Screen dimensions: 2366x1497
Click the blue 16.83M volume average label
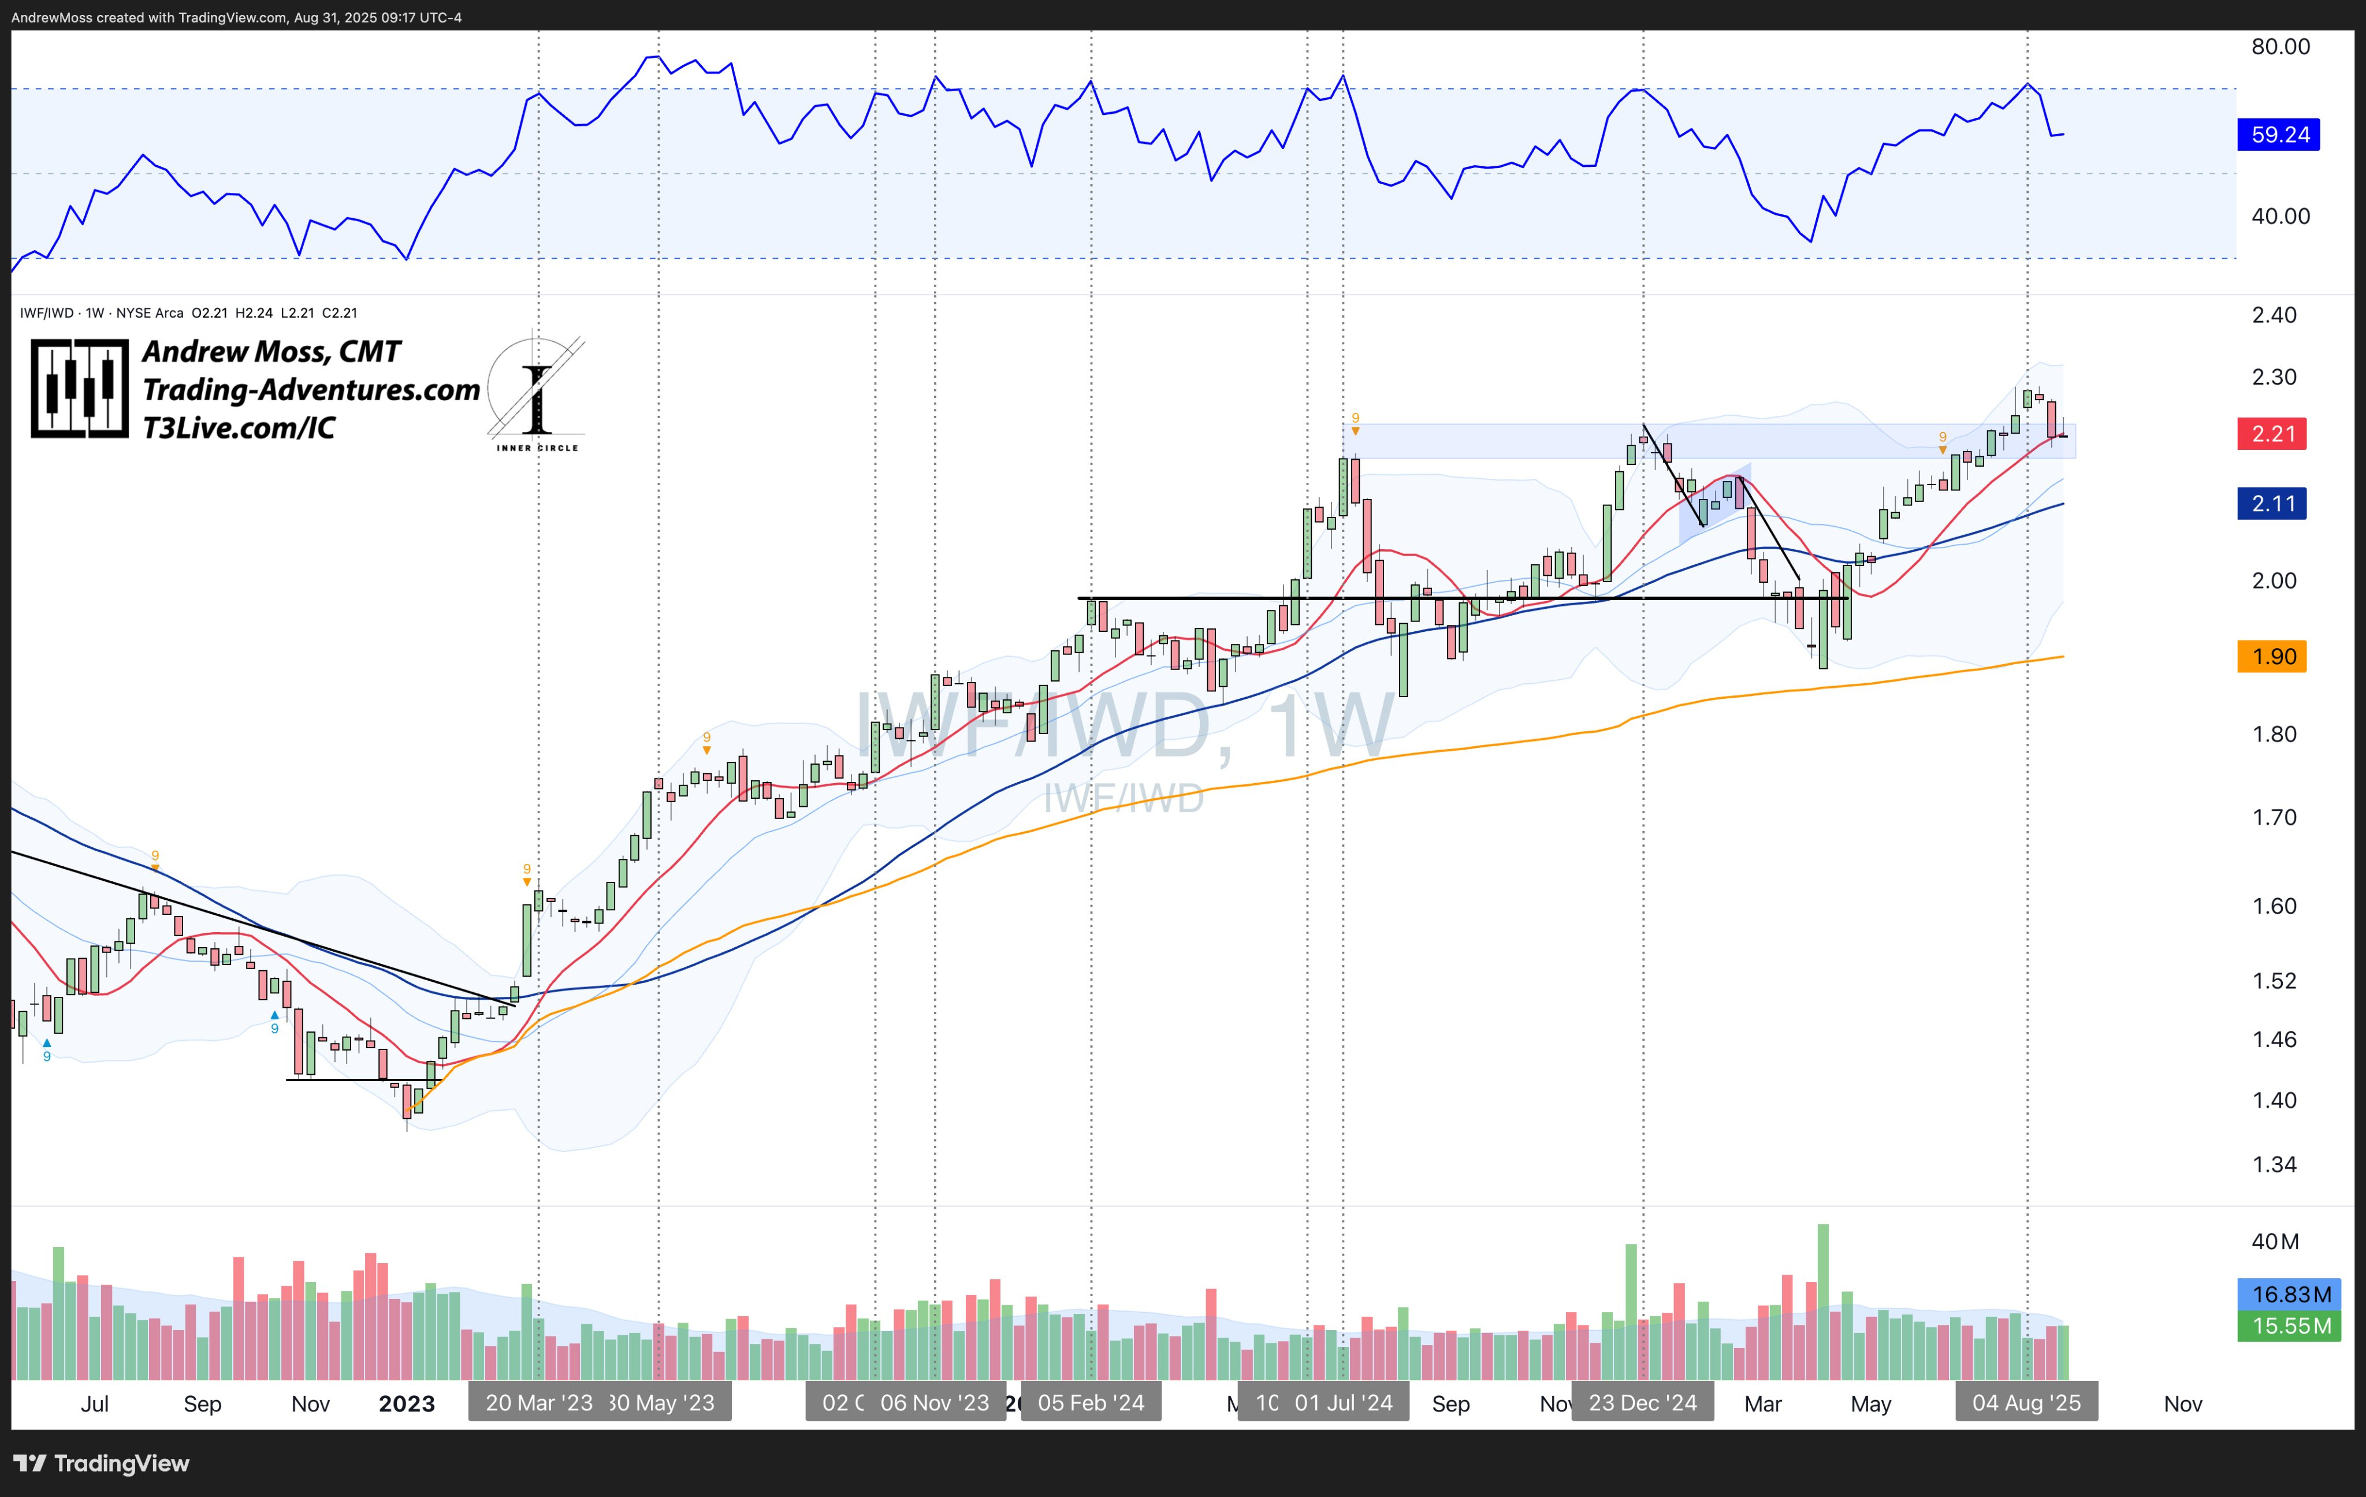[2289, 1294]
